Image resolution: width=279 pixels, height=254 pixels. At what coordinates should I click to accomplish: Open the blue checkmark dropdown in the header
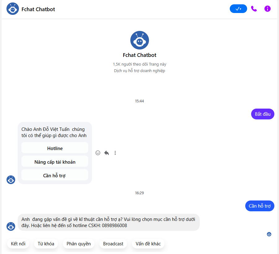point(238,9)
